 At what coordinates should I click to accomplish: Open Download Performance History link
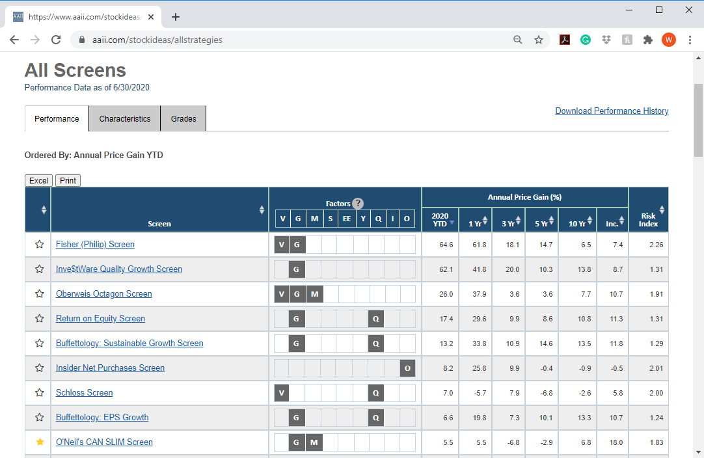click(612, 111)
